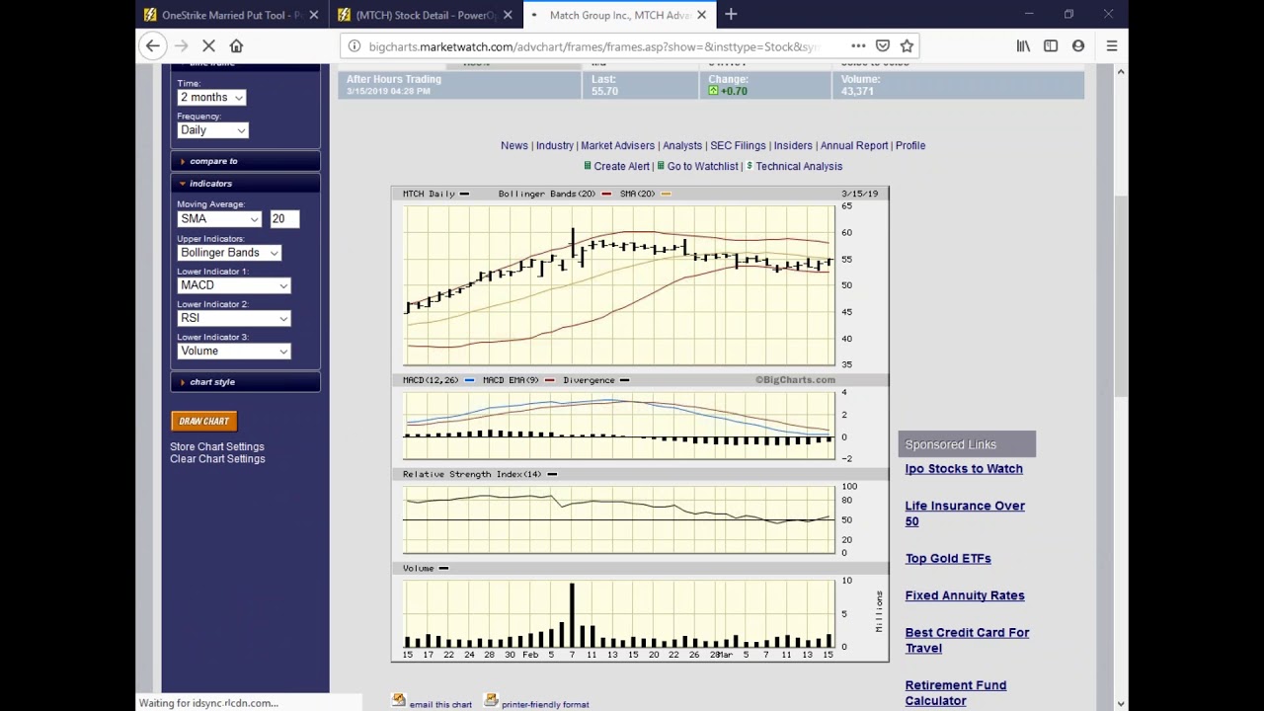Open page actions three-dot menu in address bar

pyautogui.click(x=858, y=45)
